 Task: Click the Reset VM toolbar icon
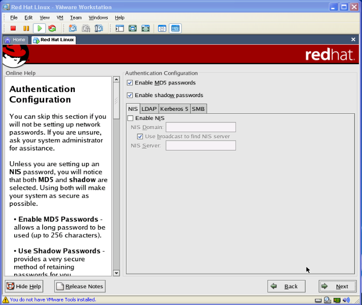(x=52, y=28)
